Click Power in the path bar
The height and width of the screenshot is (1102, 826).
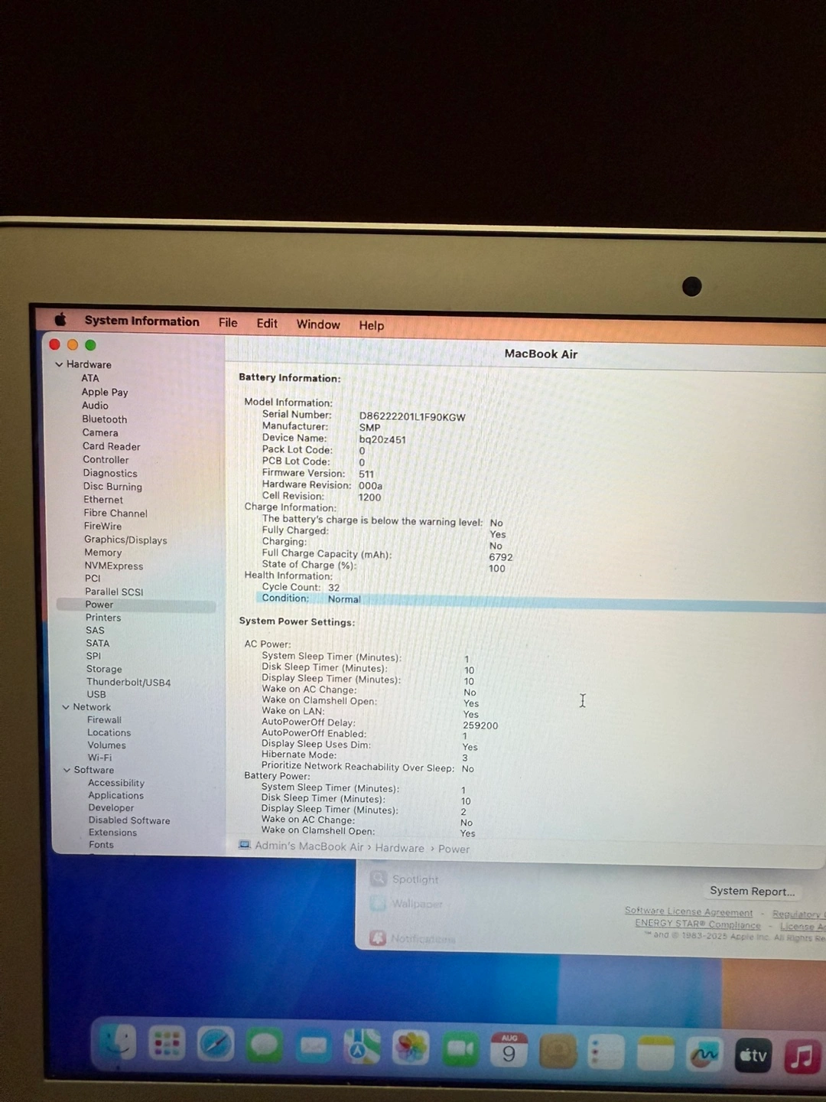(454, 849)
